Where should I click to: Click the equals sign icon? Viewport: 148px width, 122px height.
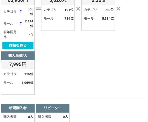tap(38, 9)
